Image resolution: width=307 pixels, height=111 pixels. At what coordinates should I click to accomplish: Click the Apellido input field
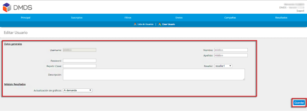pyautogui.click(x=231, y=55)
